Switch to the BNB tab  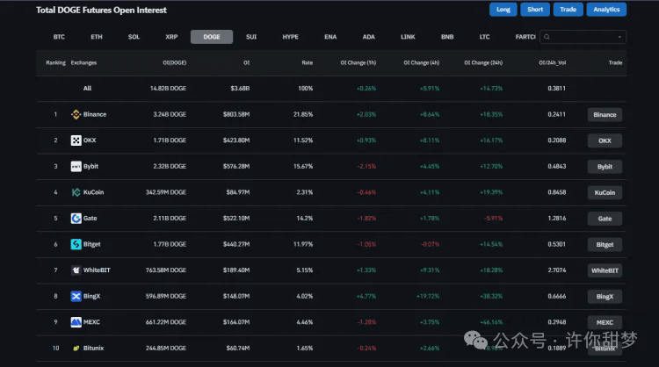[x=447, y=37]
